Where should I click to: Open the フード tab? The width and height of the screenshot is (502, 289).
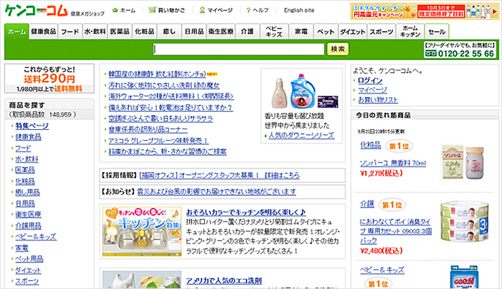(x=69, y=32)
